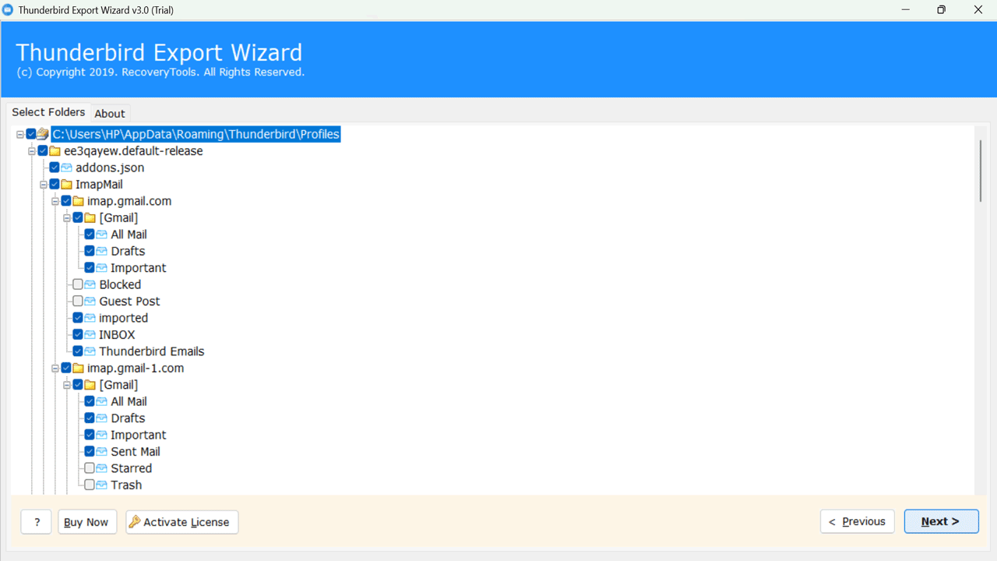
Task: Select the INBOX folder label
Action: click(117, 335)
